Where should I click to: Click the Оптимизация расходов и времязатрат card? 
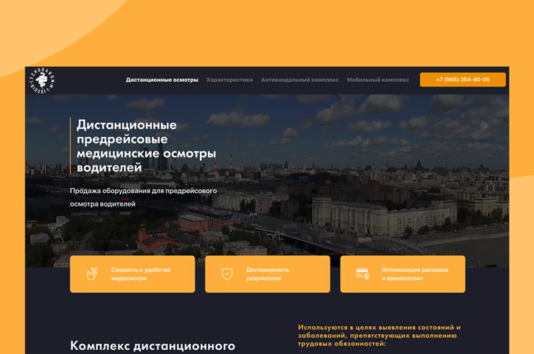[x=403, y=274]
